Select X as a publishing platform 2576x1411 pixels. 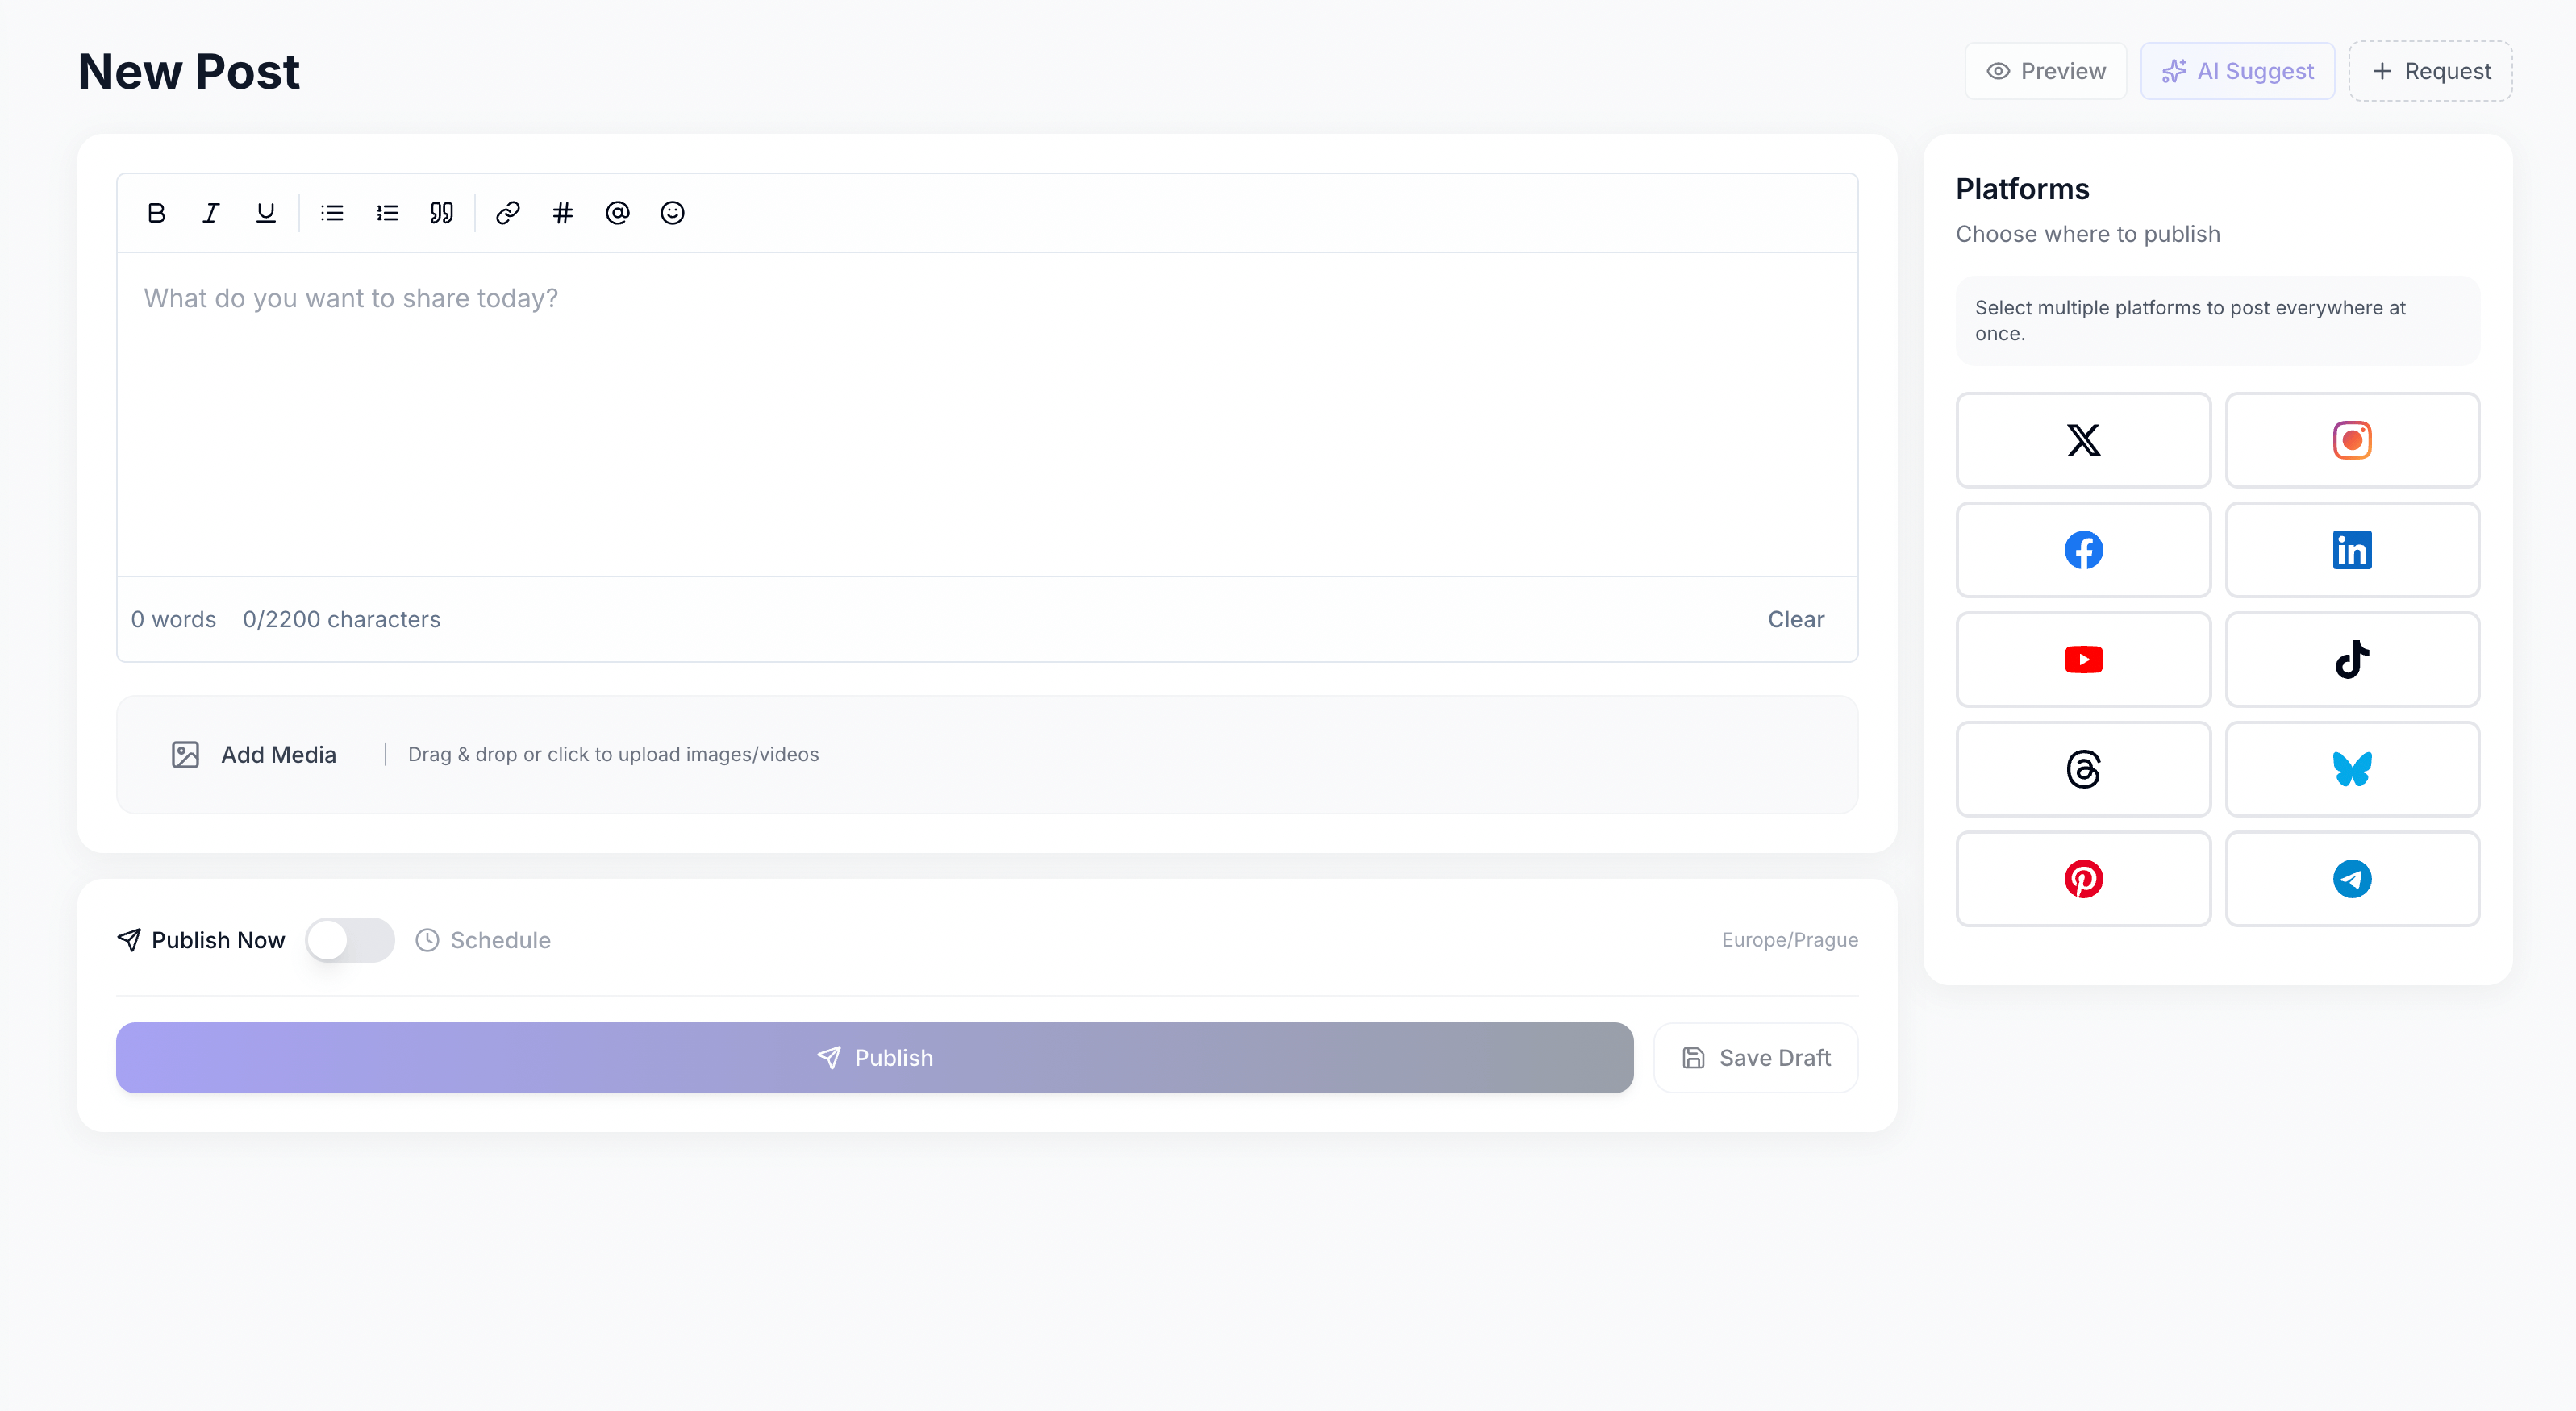[x=2083, y=440]
